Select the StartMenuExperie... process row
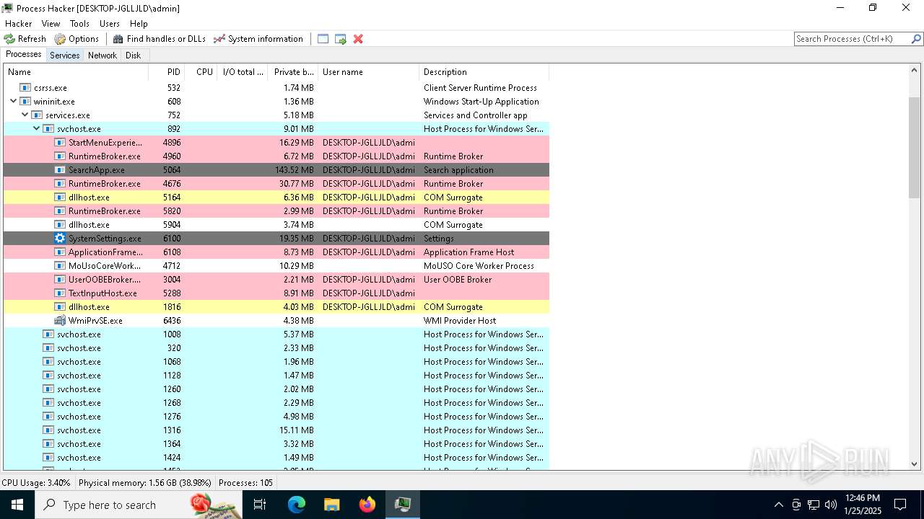This screenshot has width=924, height=519. [x=276, y=143]
